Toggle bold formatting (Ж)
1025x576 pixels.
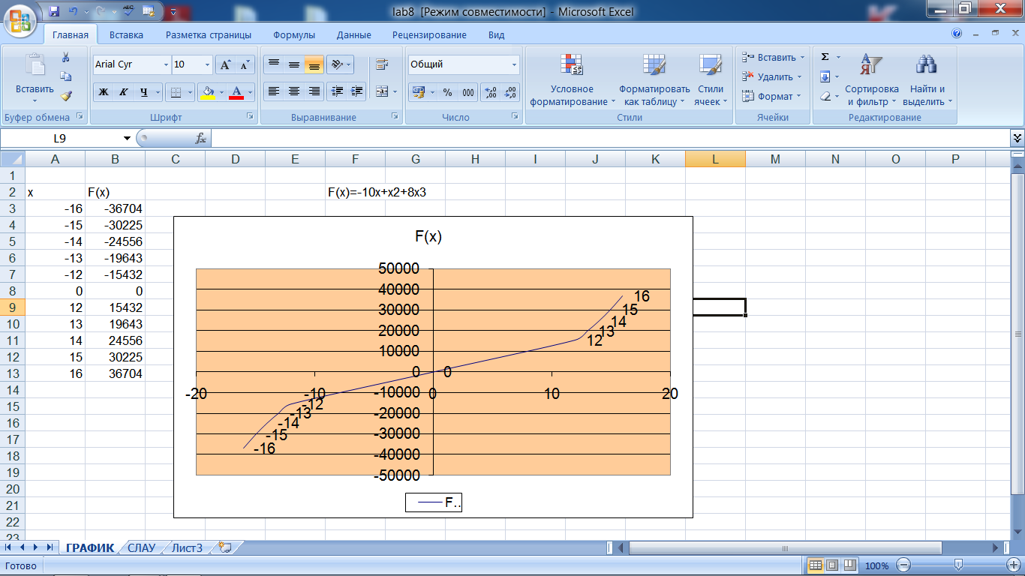(104, 92)
